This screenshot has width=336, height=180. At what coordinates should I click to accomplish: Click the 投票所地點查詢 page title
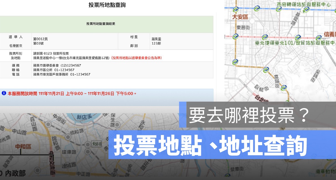[x=107, y=5]
